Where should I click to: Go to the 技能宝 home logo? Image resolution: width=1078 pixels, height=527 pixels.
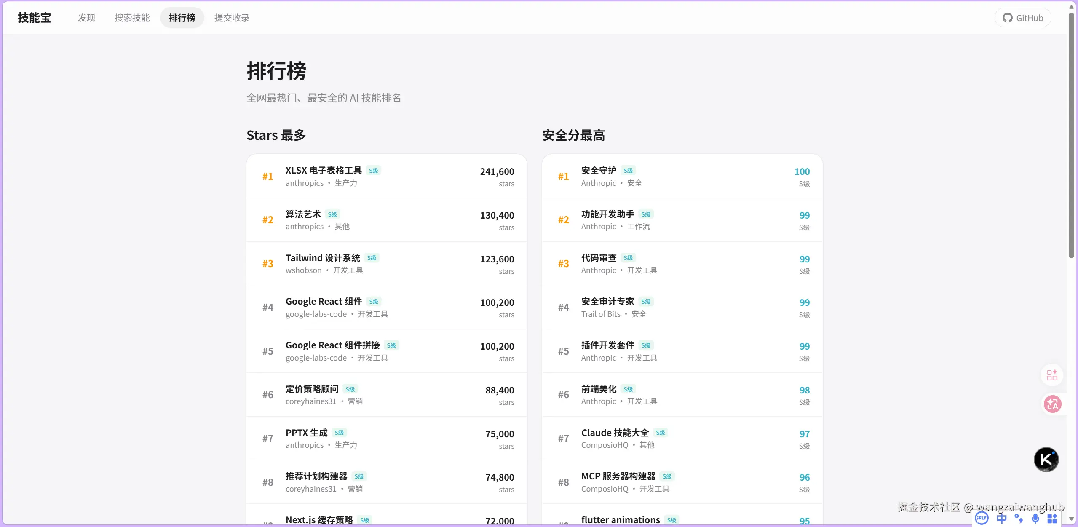35,18
